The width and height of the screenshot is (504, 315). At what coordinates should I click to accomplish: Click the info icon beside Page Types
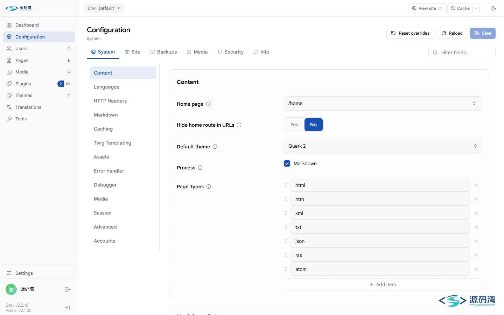(x=209, y=187)
